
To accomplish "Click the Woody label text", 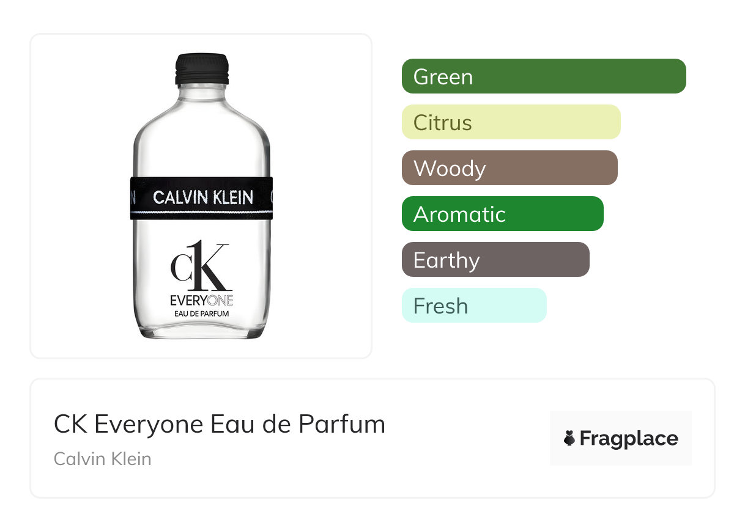I will pos(450,169).
